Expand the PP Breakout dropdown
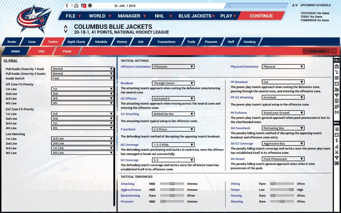This screenshot has width=341, height=213. [x=283, y=82]
